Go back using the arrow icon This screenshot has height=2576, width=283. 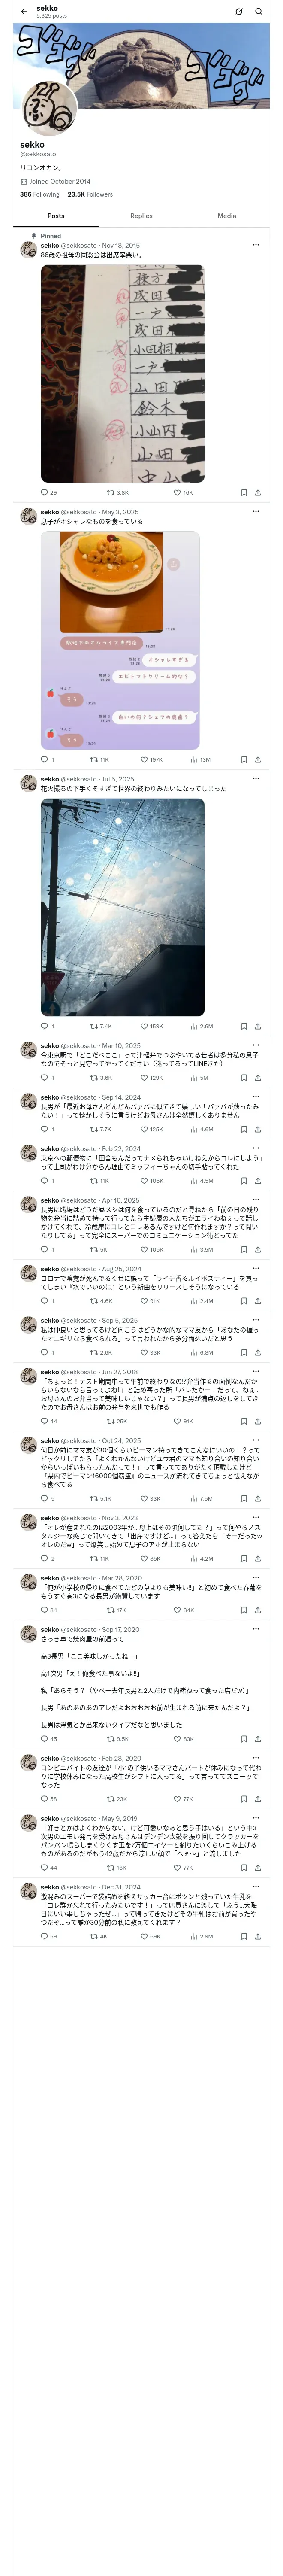pyautogui.click(x=24, y=12)
